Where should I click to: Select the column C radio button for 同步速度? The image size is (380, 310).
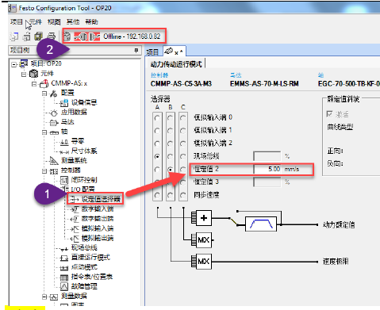183,195
